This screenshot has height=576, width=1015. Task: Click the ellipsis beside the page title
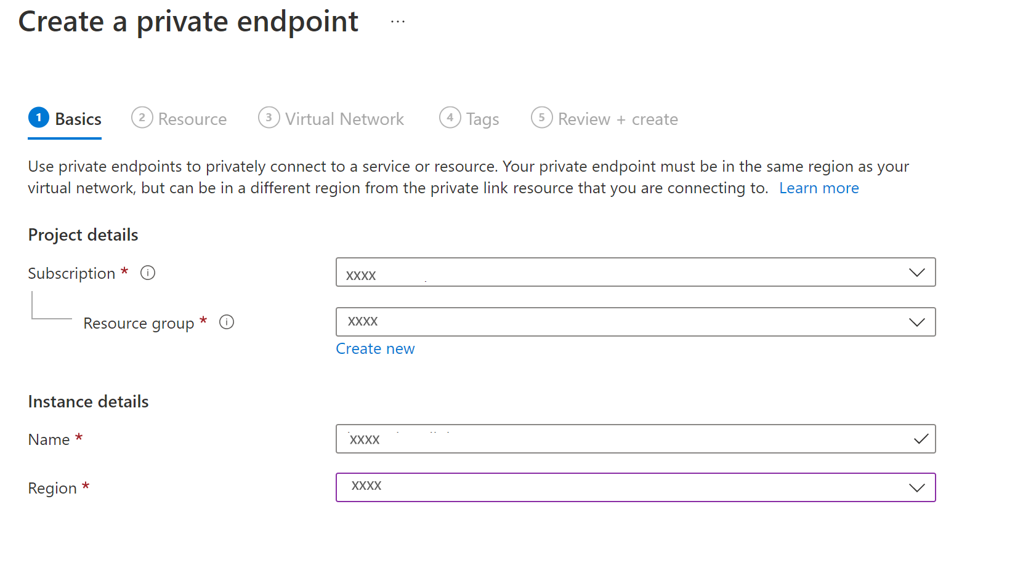[397, 20]
